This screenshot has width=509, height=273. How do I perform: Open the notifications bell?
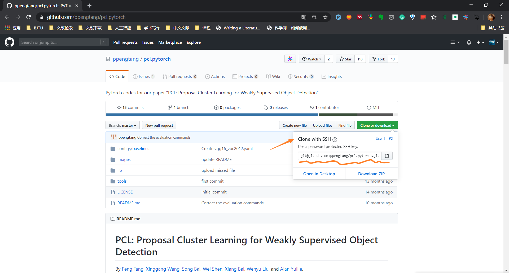pos(469,42)
